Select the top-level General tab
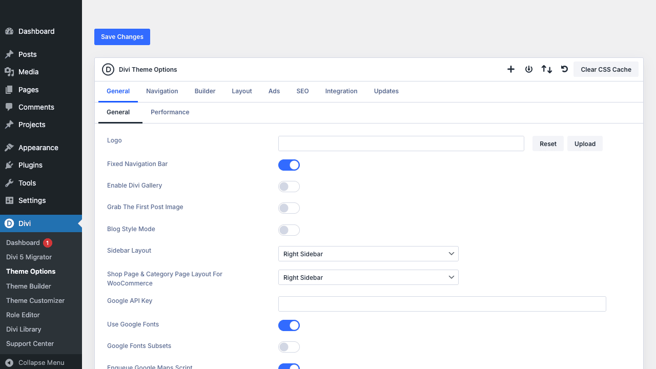This screenshot has width=656, height=369. pyautogui.click(x=118, y=91)
